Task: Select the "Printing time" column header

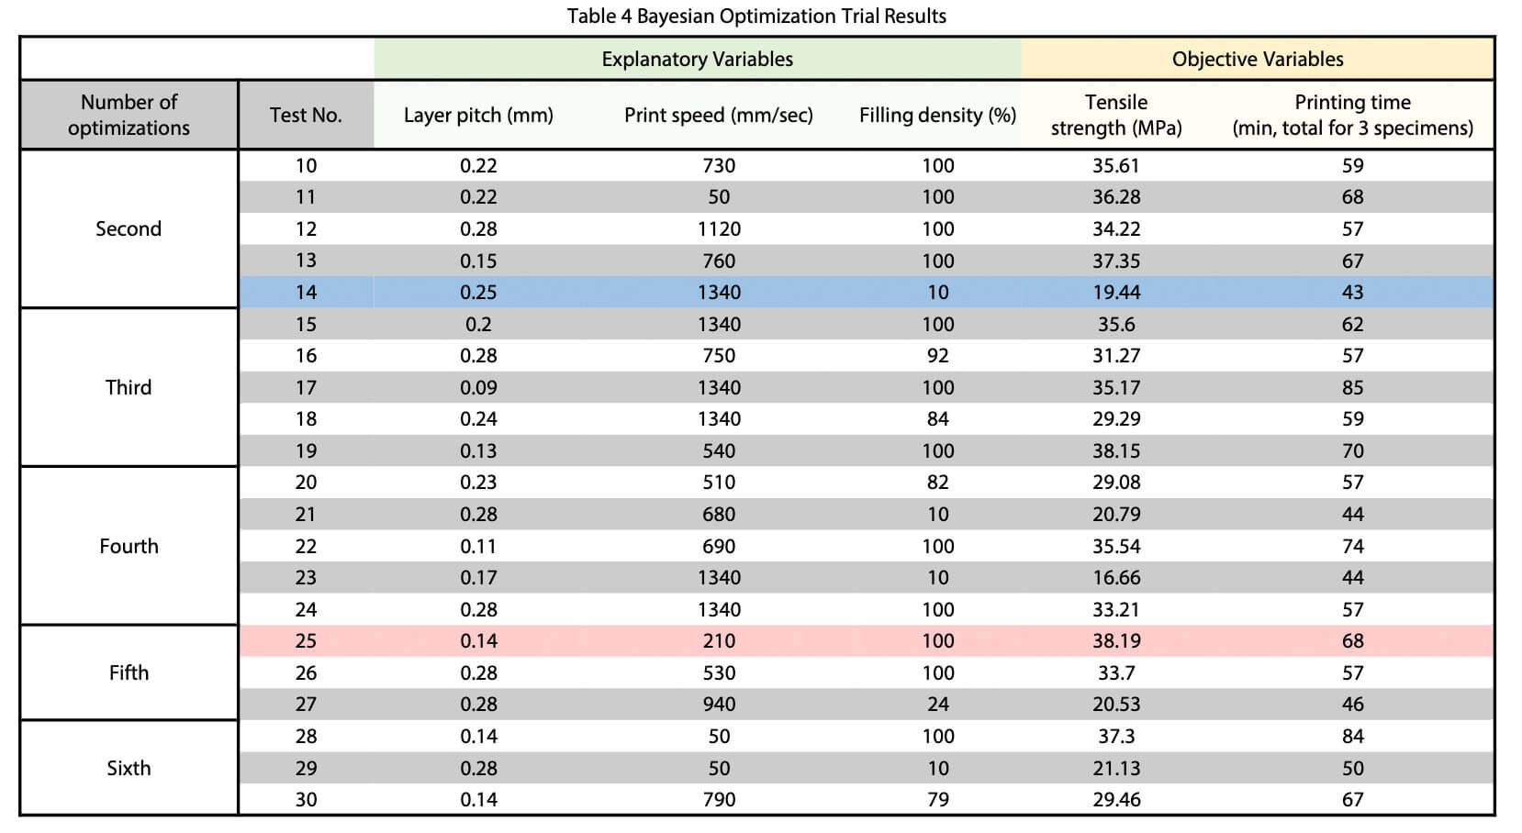Action: pos(1352,115)
